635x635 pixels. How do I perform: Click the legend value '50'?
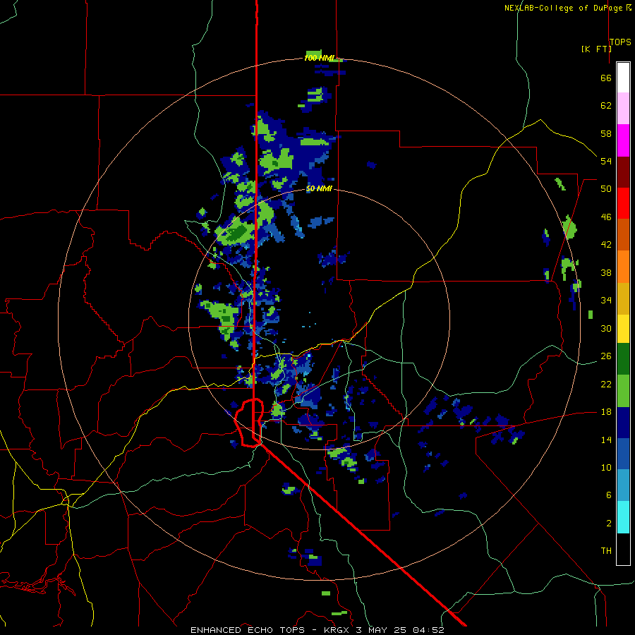click(606, 188)
